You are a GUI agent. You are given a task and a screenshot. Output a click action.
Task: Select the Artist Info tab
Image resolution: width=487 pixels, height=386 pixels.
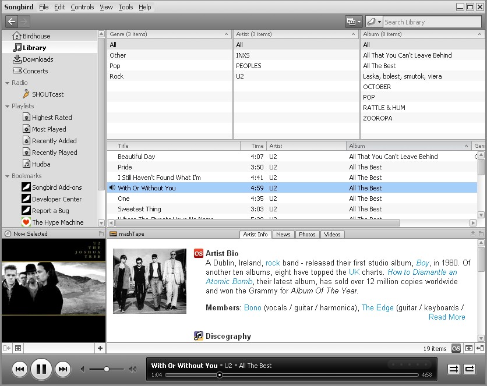point(255,234)
